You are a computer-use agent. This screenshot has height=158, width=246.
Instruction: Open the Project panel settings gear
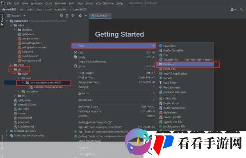[80, 16]
